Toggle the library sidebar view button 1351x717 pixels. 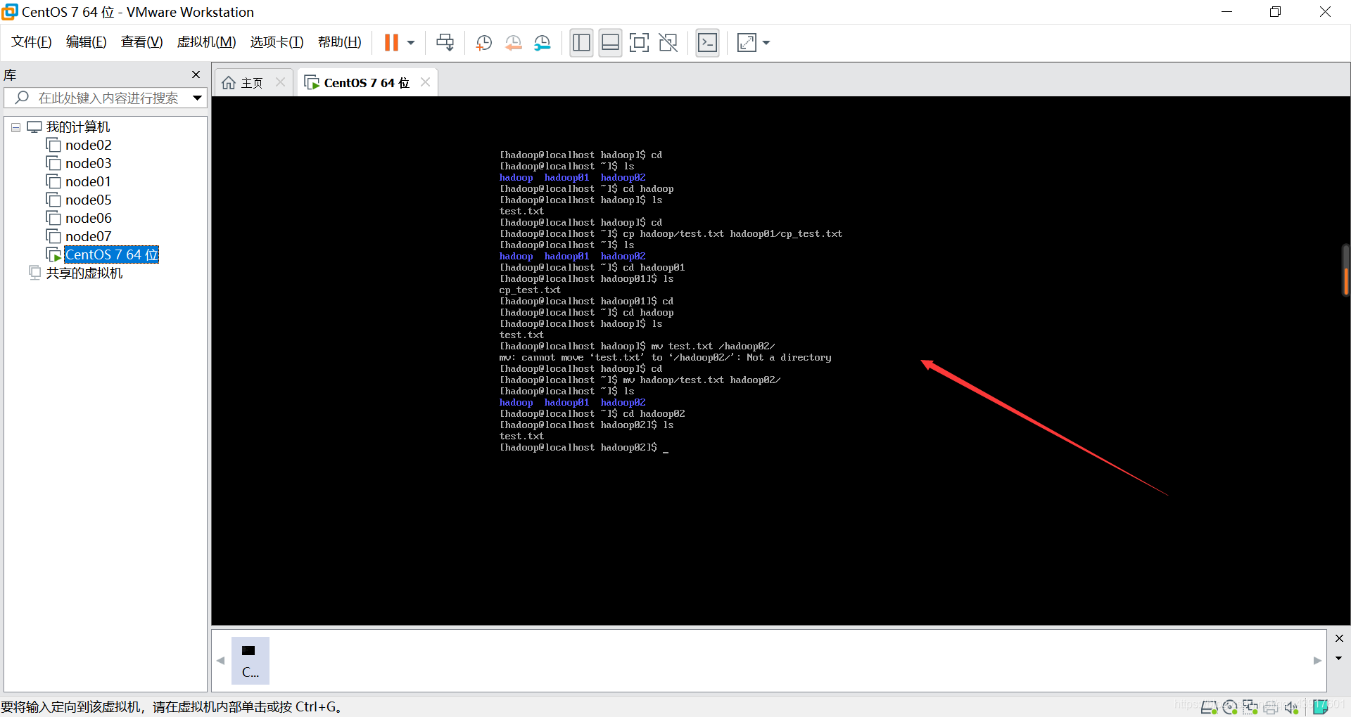(581, 43)
